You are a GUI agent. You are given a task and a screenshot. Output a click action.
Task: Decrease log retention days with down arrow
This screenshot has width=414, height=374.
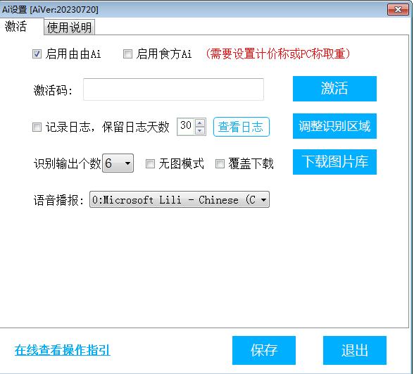200,130
